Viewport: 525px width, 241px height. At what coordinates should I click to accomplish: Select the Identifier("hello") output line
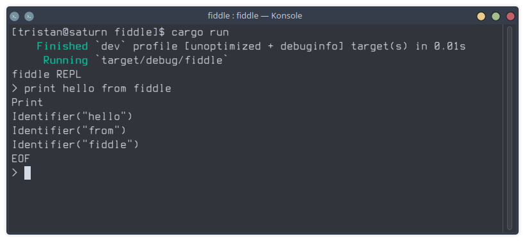pyautogui.click(x=72, y=116)
